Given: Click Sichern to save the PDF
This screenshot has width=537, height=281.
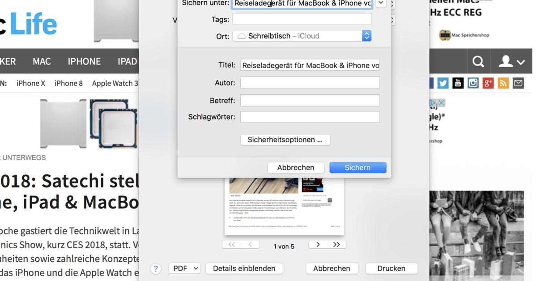Looking at the screenshot, I should pyautogui.click(x=358, y=167).
